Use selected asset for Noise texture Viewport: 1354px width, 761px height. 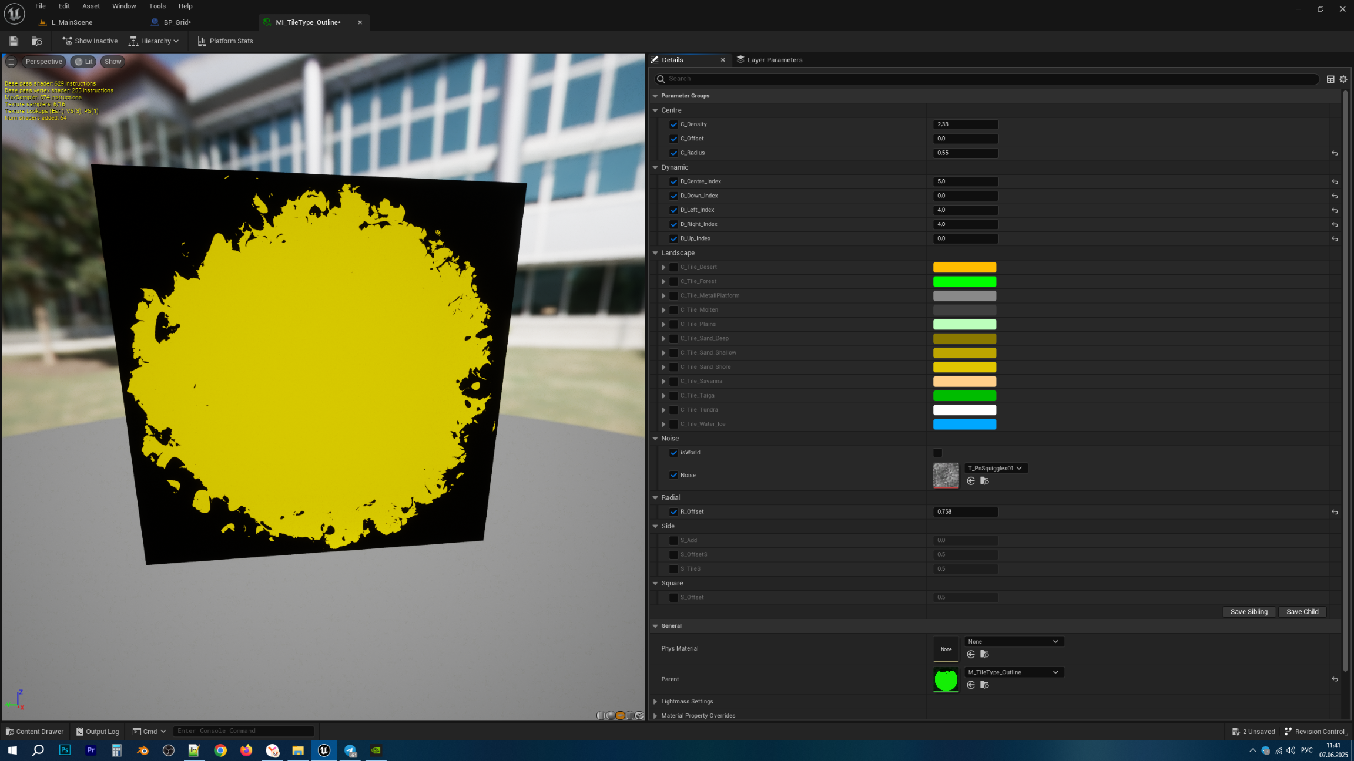pyautogui.click(x=971, y=481)
